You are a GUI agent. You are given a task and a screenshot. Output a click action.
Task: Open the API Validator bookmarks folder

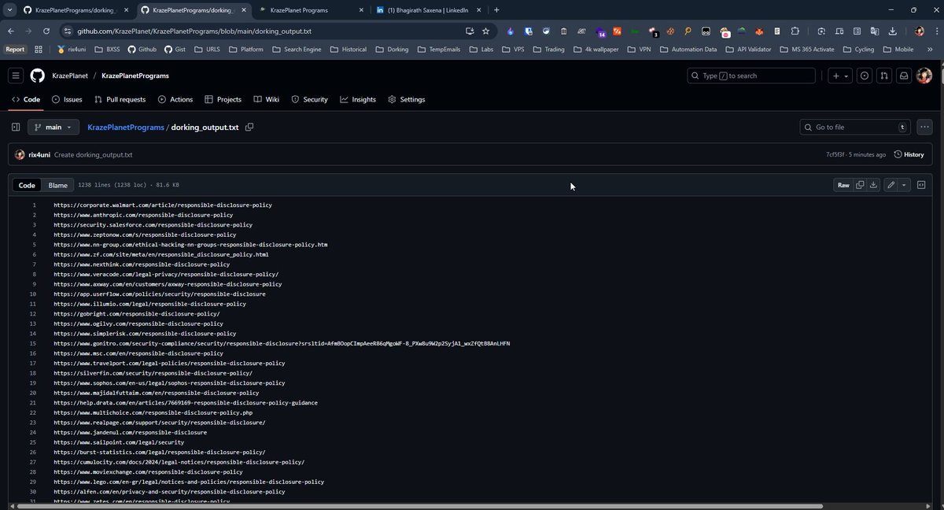(747, 49)
